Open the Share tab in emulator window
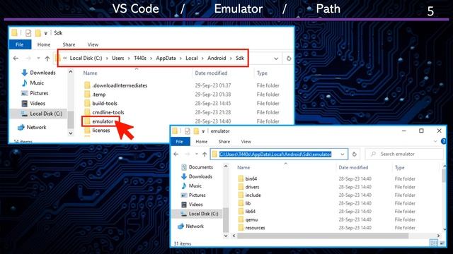 pos(224,141)
